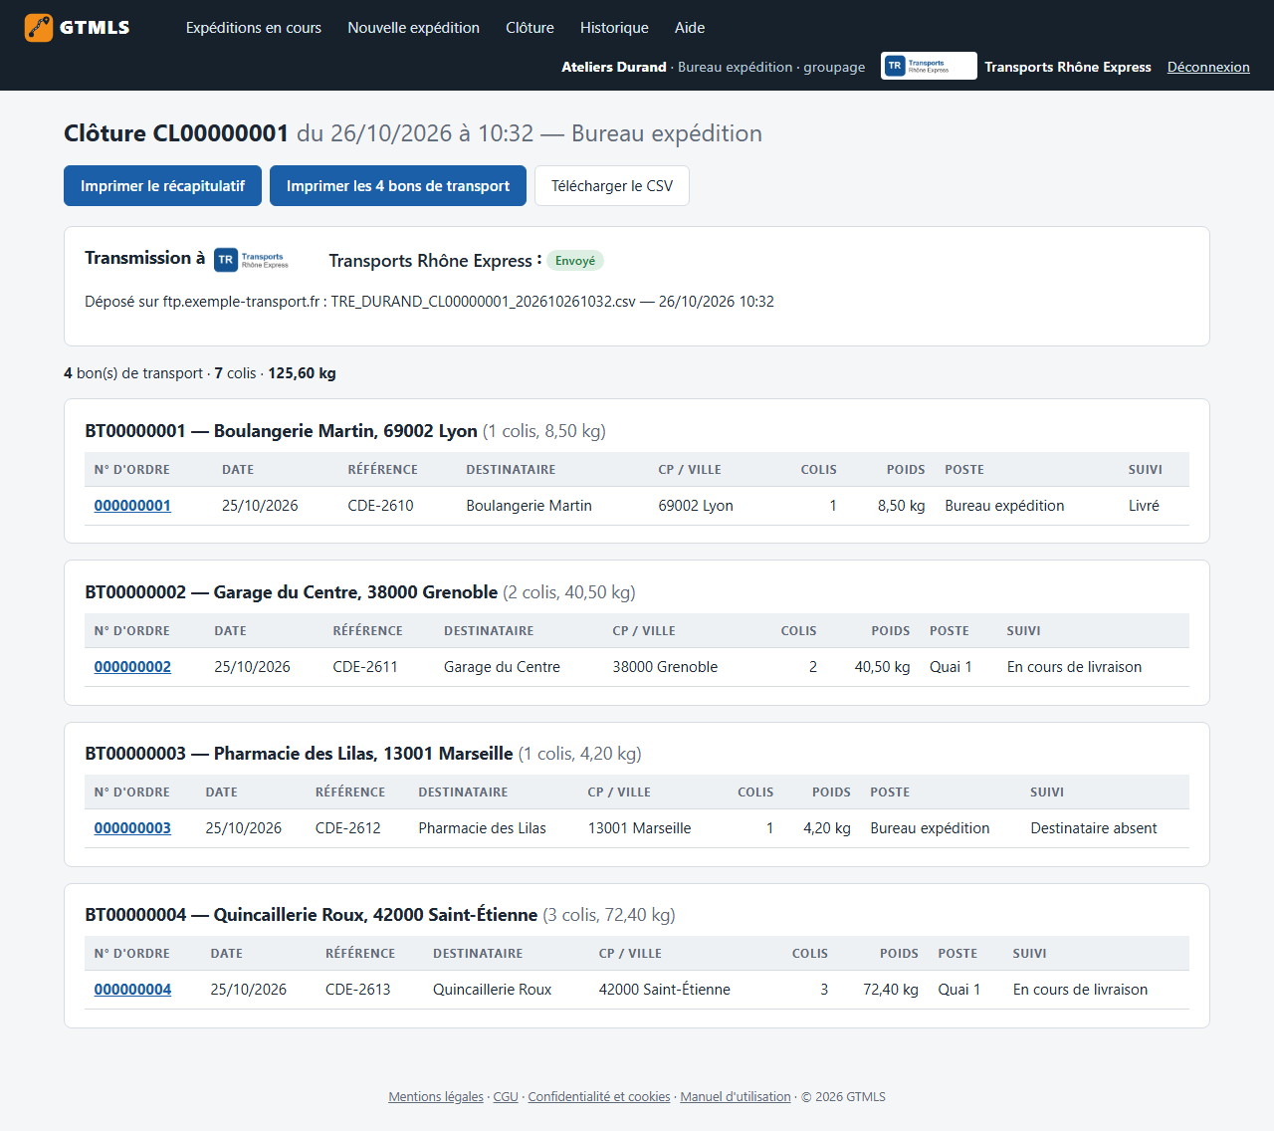Click reference cell CDE-2610

coord(380,506)
